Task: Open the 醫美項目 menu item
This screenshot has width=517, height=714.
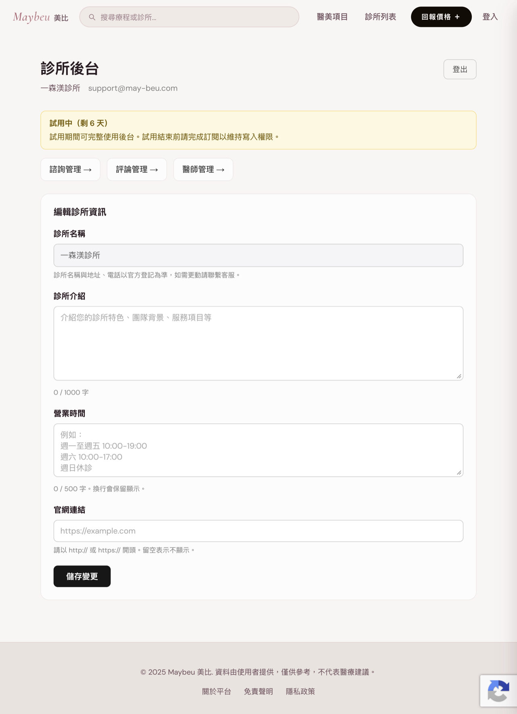Action: (332, 17)
